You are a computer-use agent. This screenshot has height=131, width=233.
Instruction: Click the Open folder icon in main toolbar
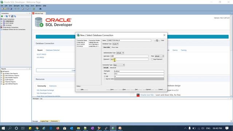pyautogui.click(x=5, y=9)
